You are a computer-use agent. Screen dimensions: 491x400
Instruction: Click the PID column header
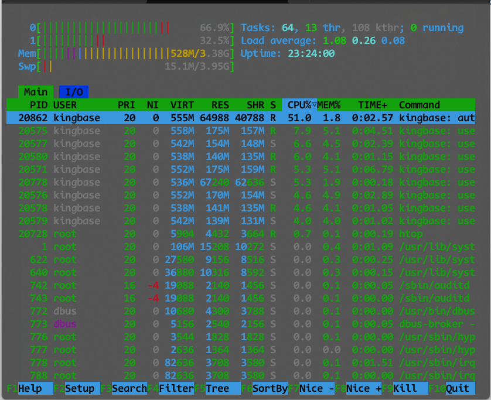tap(39, 105)
